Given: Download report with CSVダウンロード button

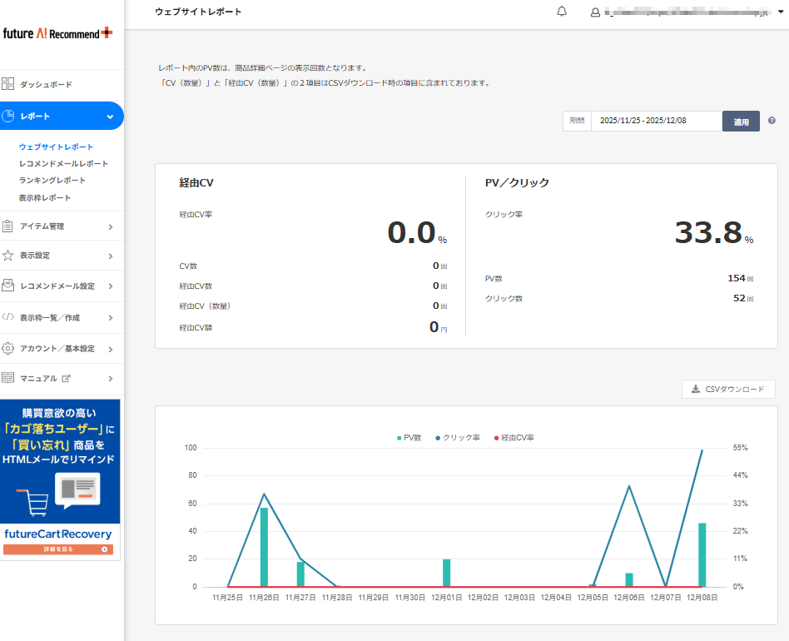Looking at the screenshot, I should coord(728,389).
